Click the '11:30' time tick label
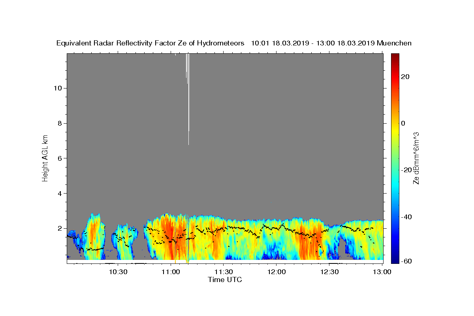Viewport: 474px width, 316px height. coord(224,272)
